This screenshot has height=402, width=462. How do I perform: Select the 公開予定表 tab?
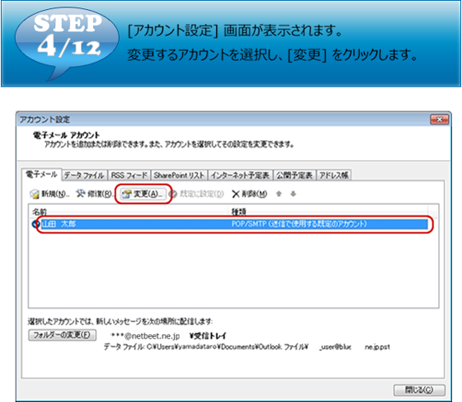295,175
